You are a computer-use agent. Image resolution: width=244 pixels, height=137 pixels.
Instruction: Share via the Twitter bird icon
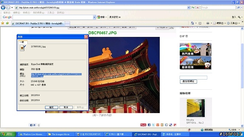pos(153,125)
